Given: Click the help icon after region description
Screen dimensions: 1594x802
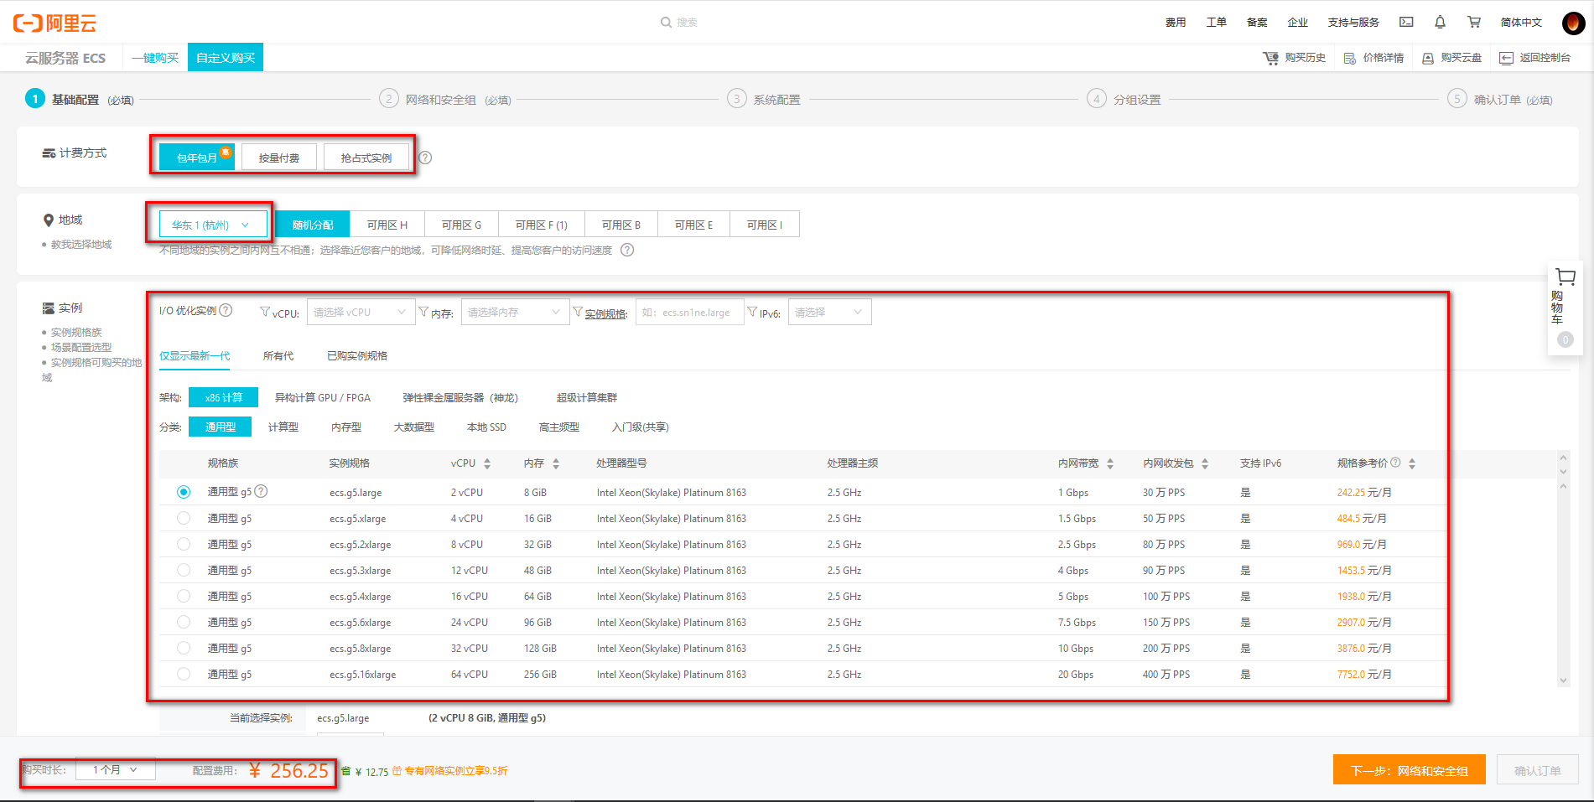Looking at the screenshot, I should pos(627,250).
